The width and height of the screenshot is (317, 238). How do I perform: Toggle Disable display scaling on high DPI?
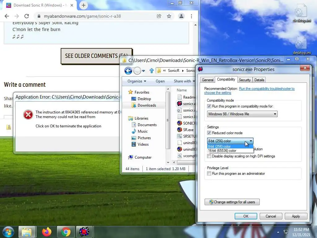tap(209, 156)
